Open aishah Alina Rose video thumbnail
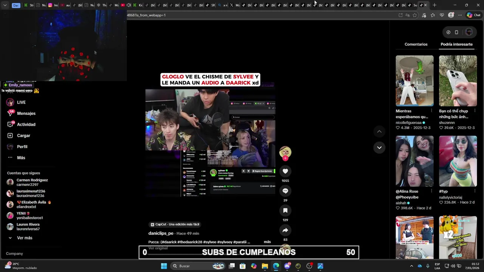The width and height of the screenshot is (484, 272). [414, 161]
